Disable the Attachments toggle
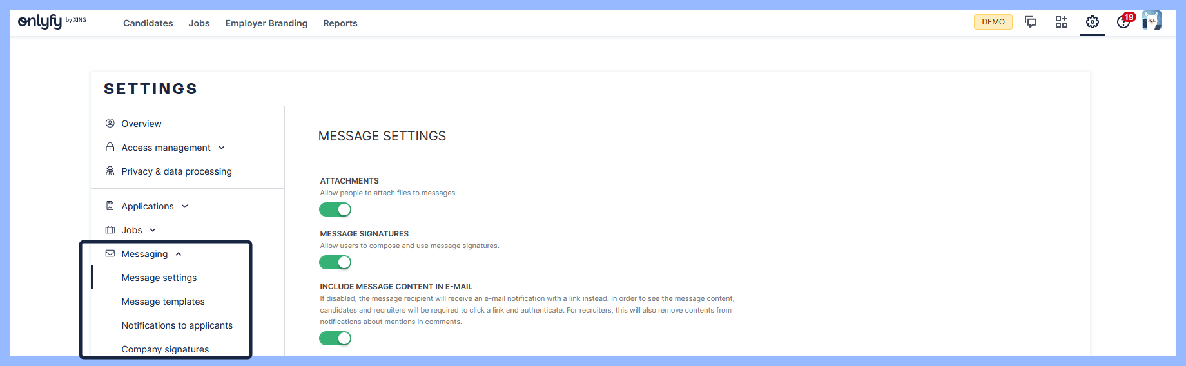 point(335,209)
